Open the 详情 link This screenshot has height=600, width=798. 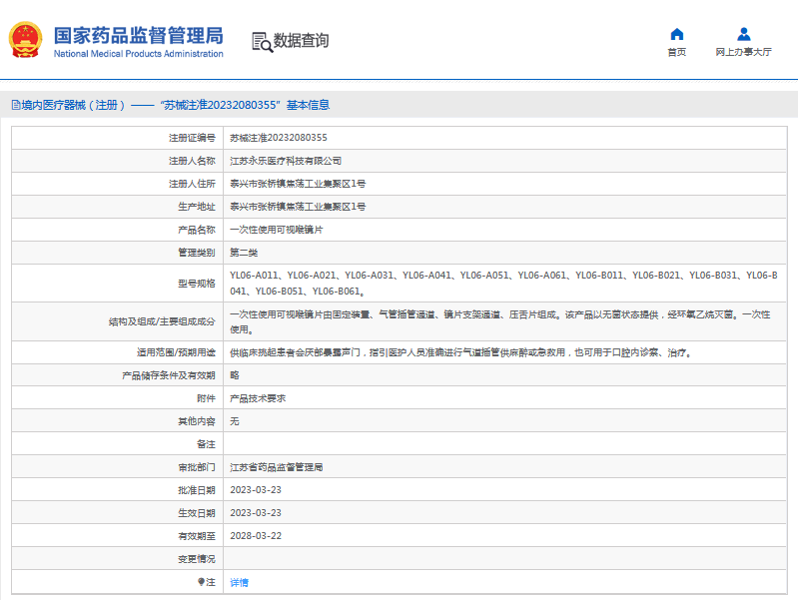(239, 582)
